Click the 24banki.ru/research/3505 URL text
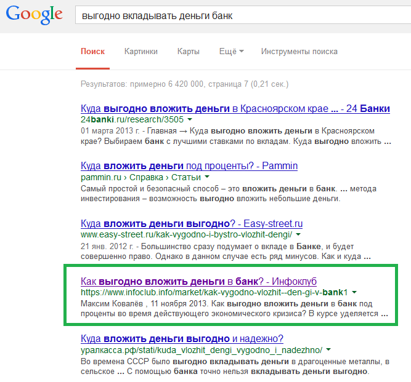 [132, 119]
